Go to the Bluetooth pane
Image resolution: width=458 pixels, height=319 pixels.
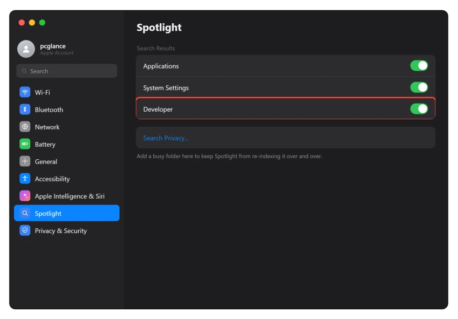66,110
